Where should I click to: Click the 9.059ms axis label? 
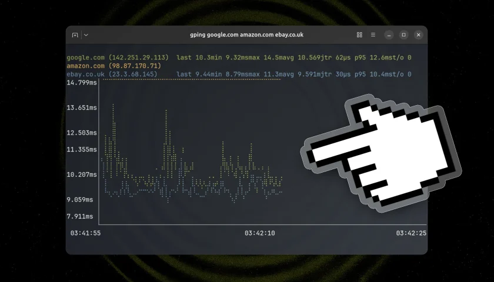[80, 200]
